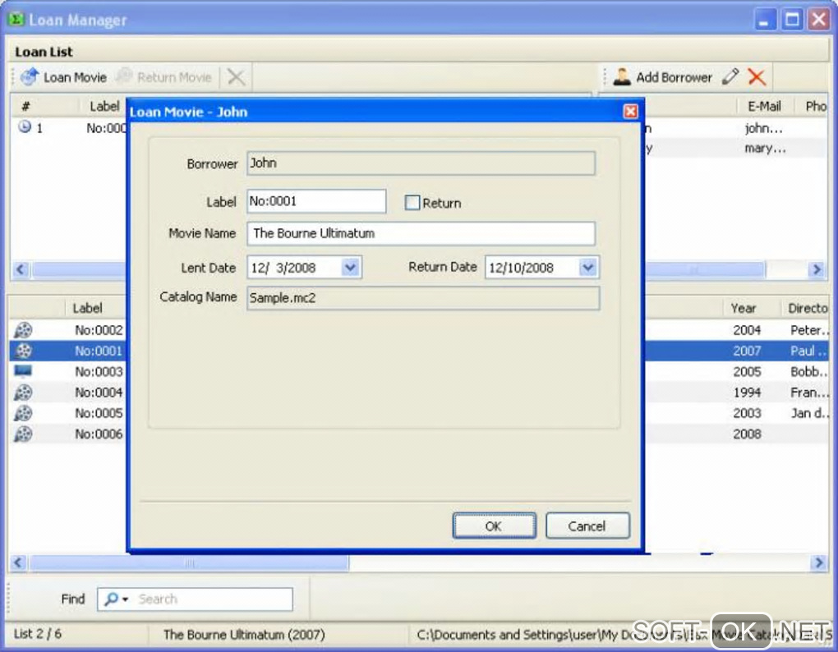The width and height of the screenshot is (838, 652).
Task: Click the Borrower field showing John
Action: coord(421,163)
